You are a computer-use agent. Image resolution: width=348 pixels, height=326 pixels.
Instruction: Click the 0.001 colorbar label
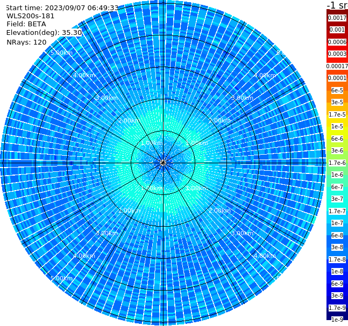337,30
